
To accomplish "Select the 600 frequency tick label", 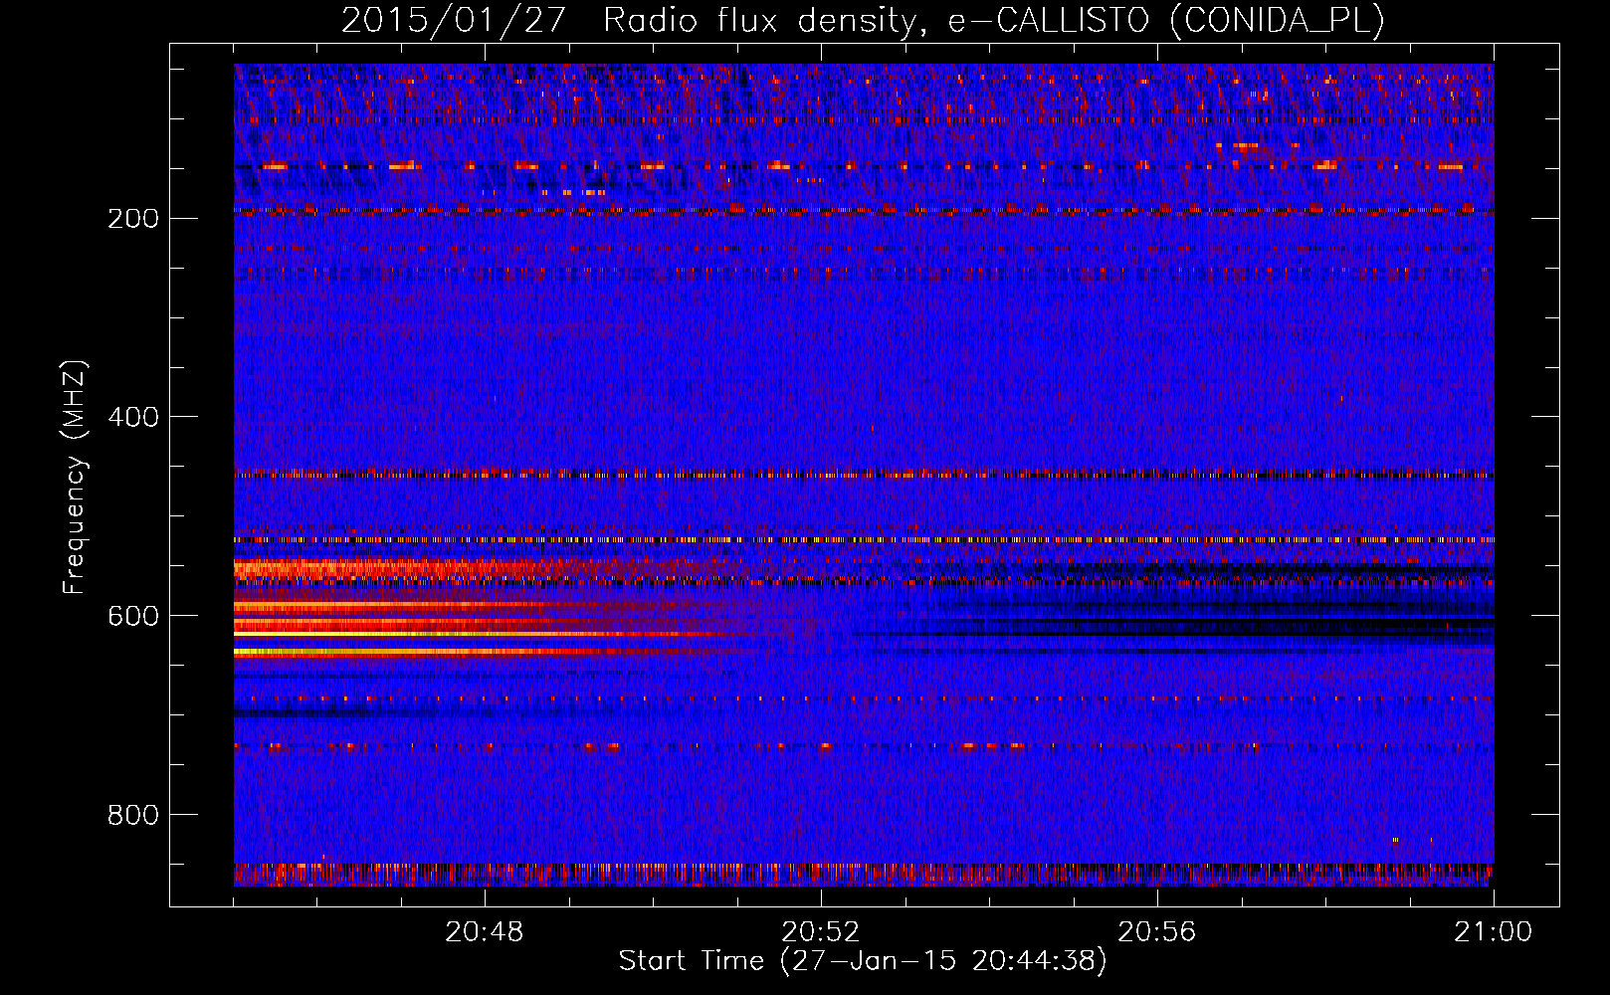I will pos(133,616).
